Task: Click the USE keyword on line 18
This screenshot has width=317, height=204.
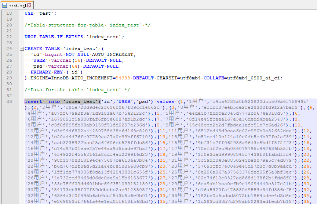Action: point(29,13)
